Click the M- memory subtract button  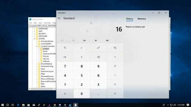pos(96,40)
